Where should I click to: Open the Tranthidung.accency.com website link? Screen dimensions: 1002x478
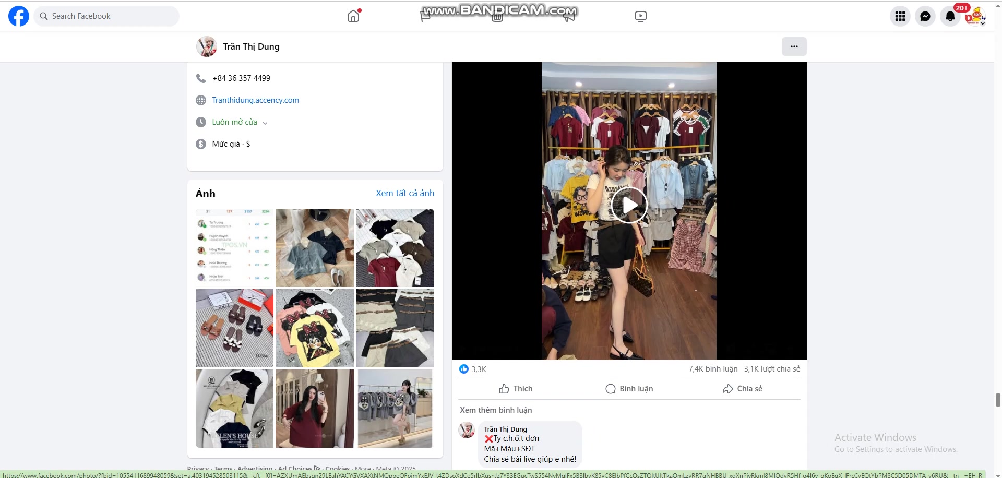(x=255, y=100)
